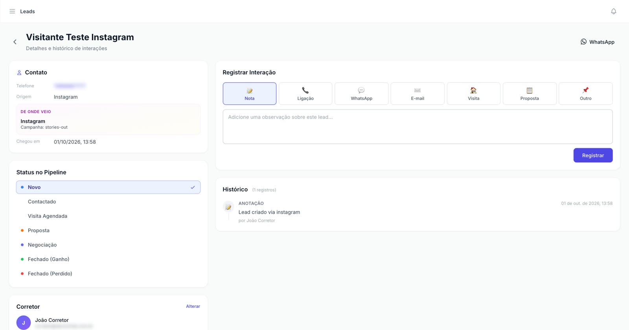Click the history timestamp '01 de out. de 2026, 13:58'
Image resolution: width=629 pixels, height=330 pixels.
587,203
